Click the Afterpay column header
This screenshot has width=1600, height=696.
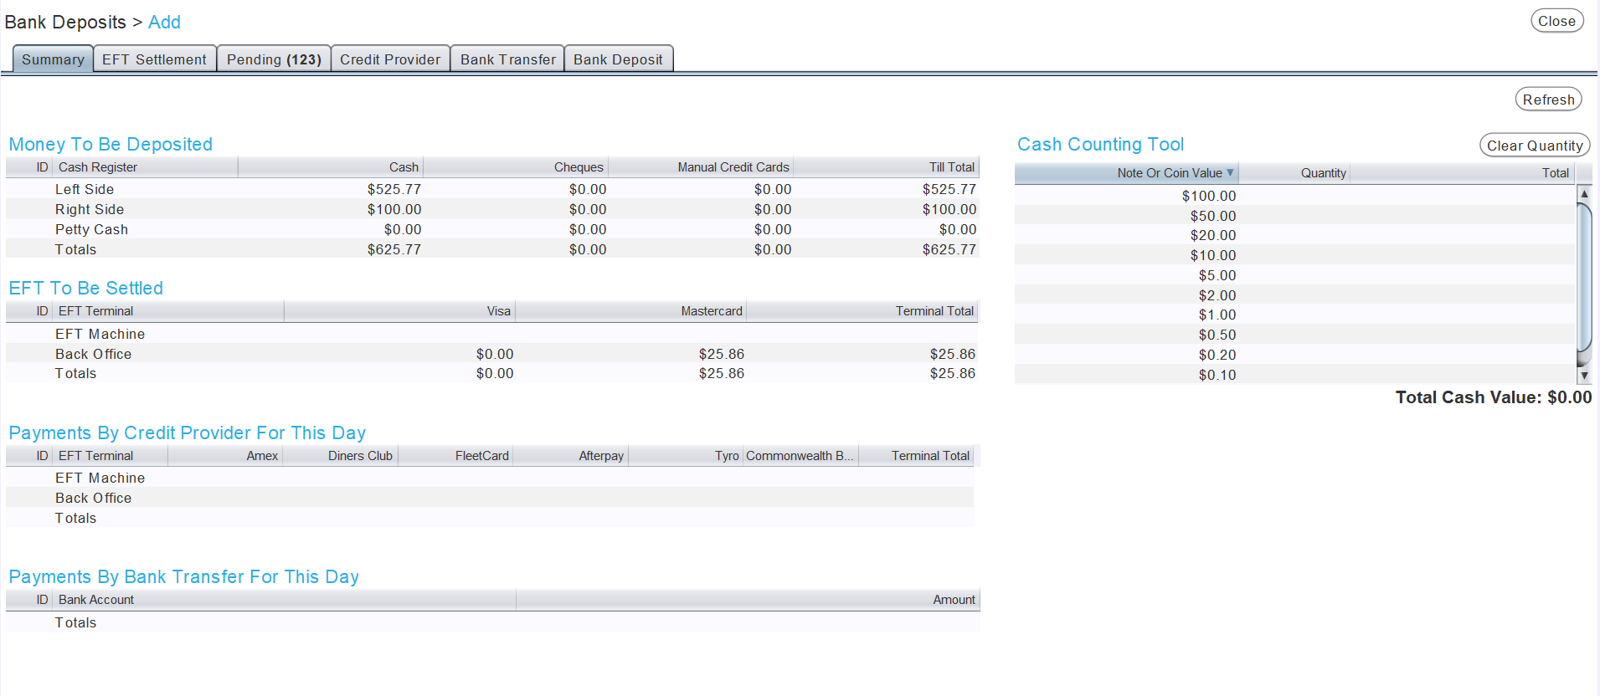tap(569, 456)
